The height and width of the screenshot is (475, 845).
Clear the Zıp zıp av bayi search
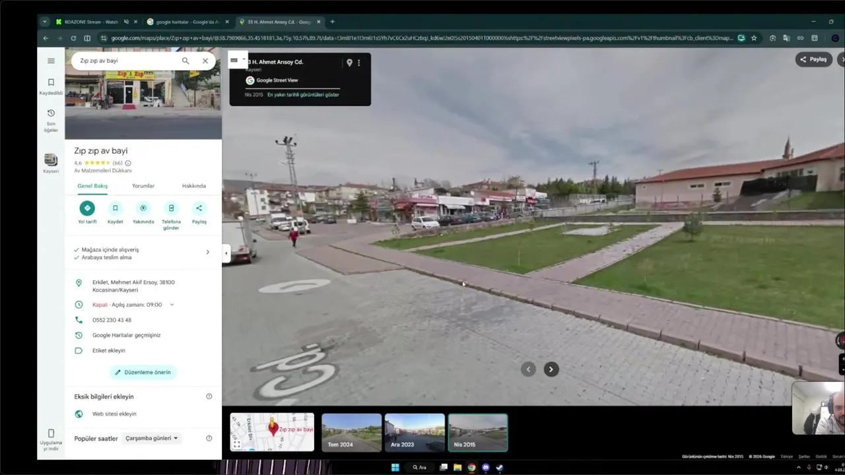[205, 61]
